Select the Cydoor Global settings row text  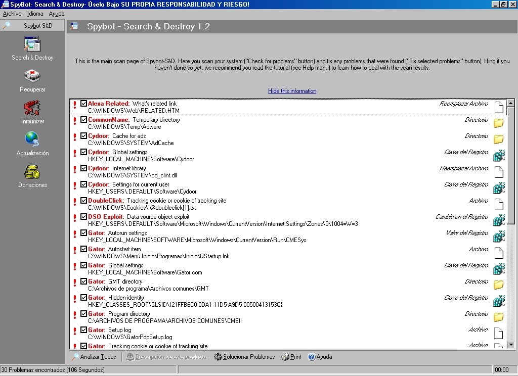click(117, 152)
